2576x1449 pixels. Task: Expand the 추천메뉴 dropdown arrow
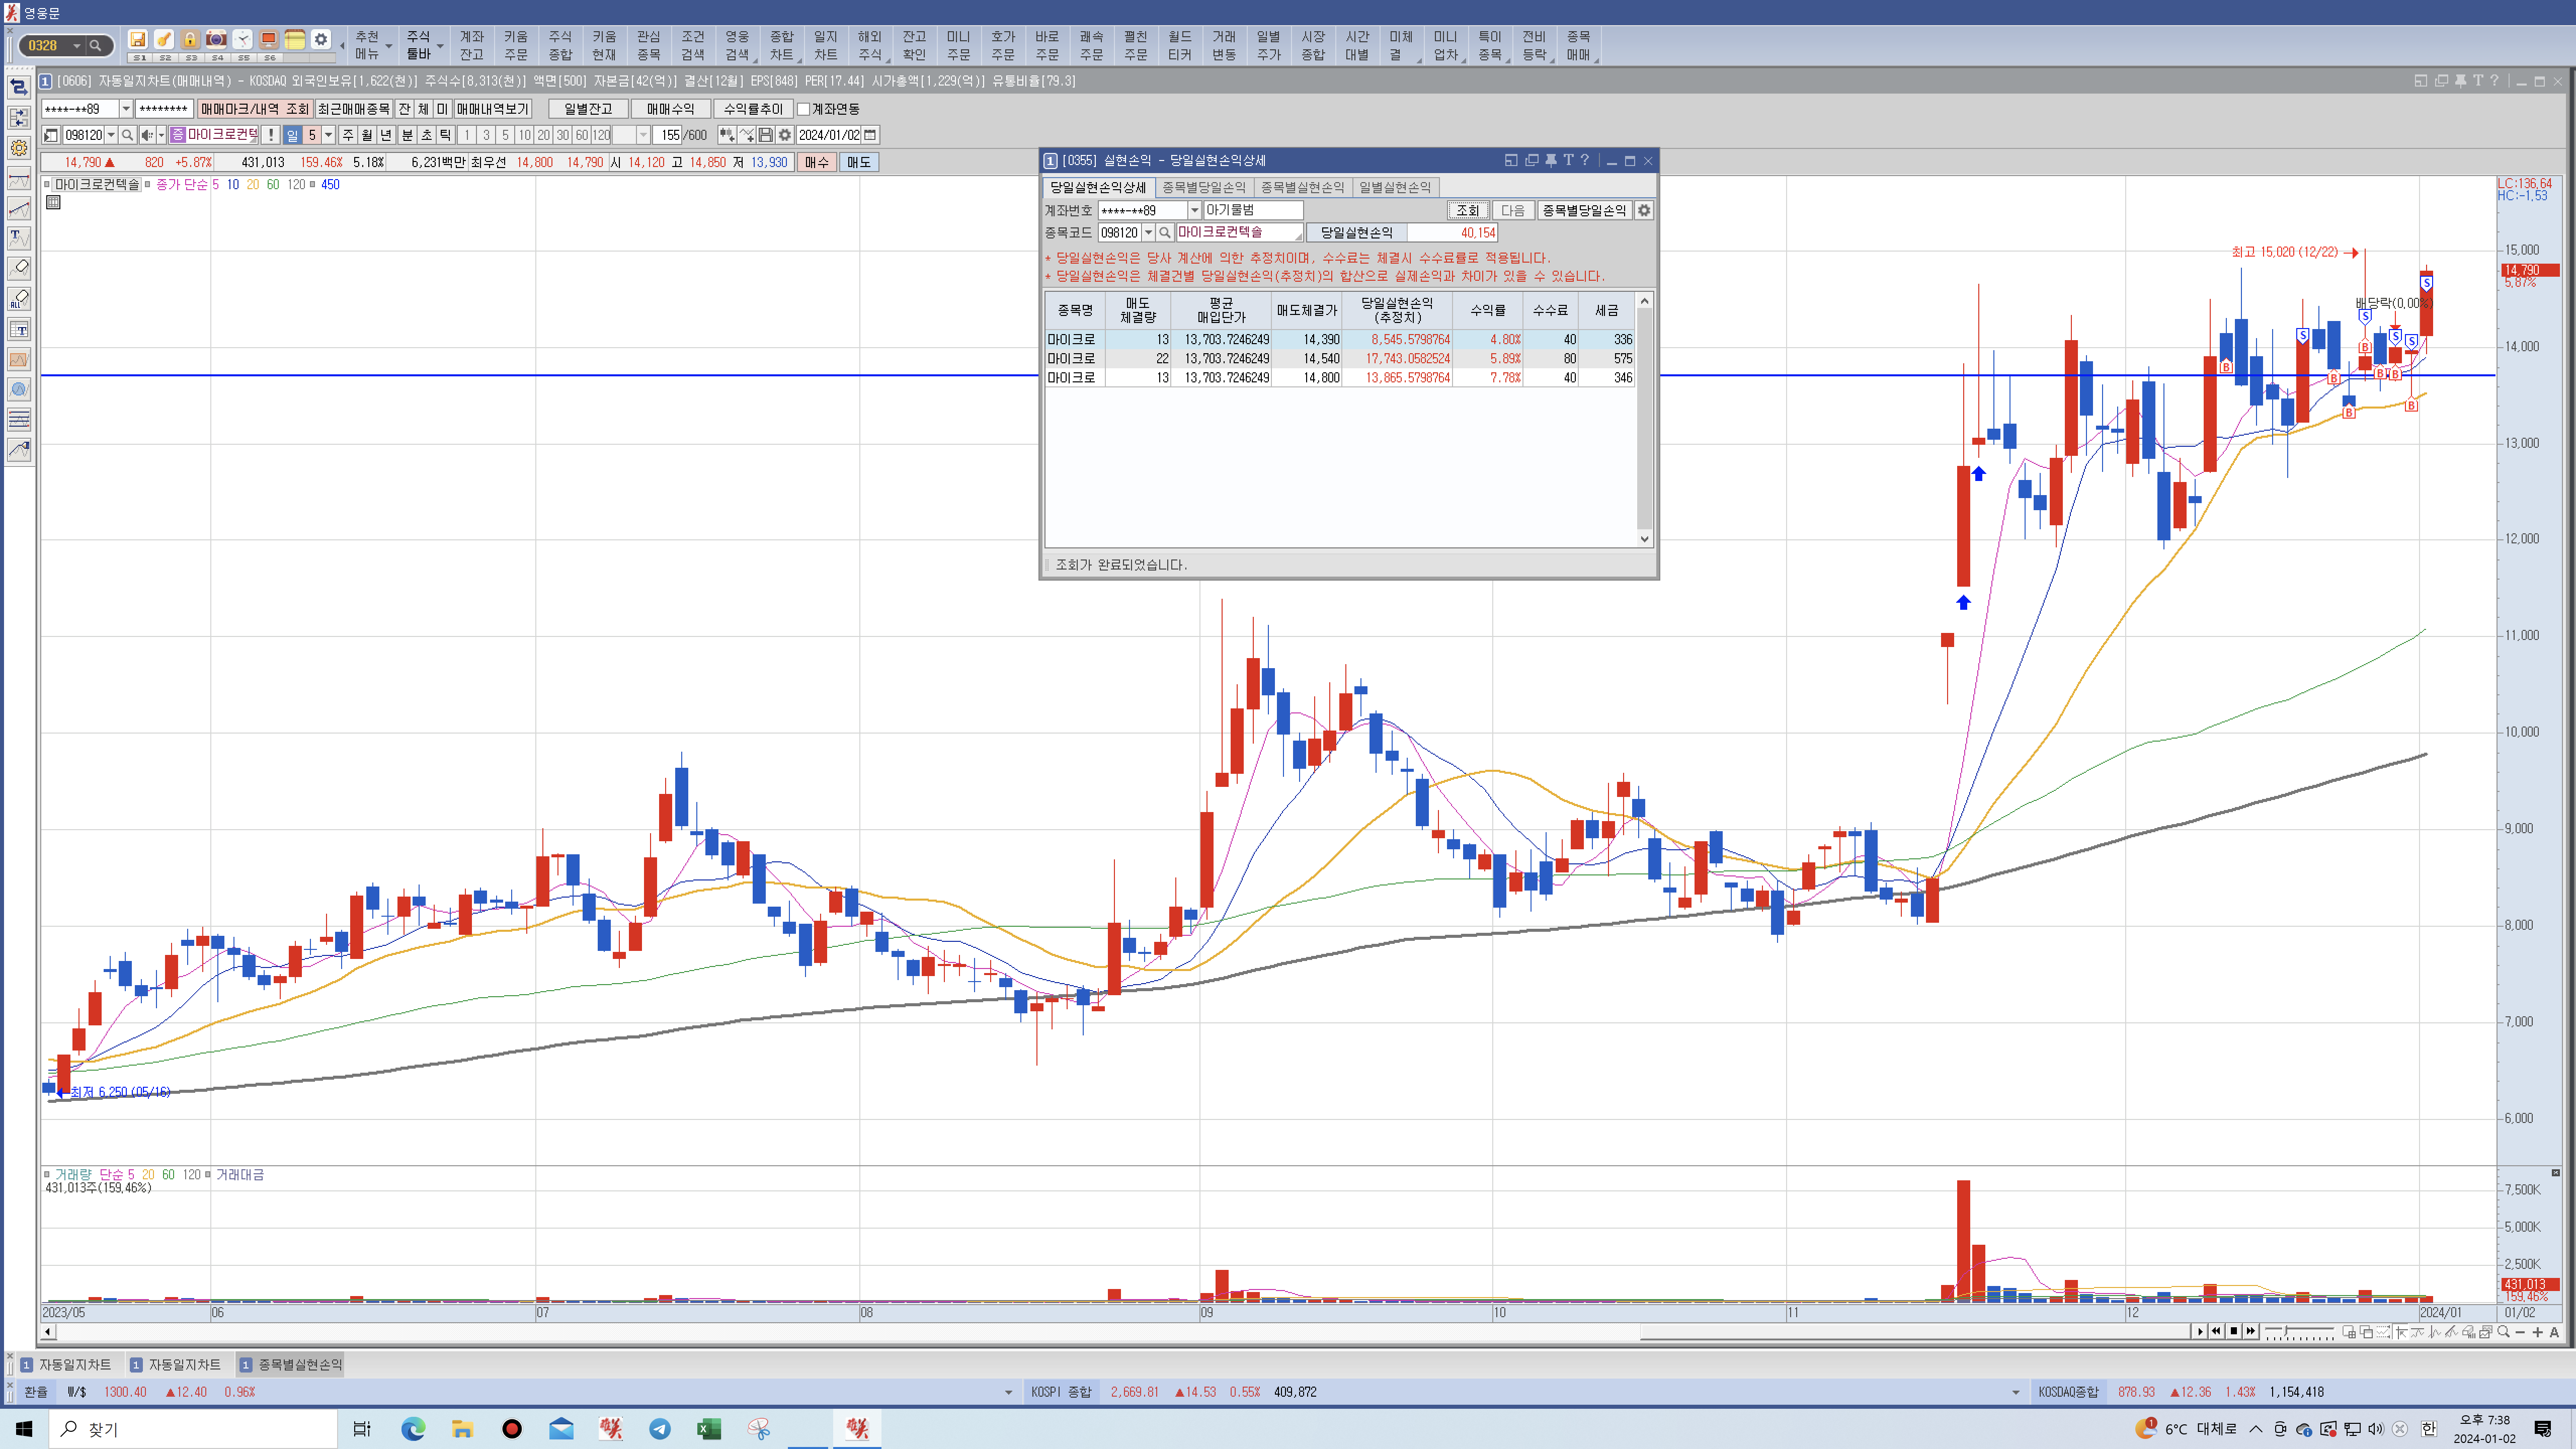coord(389,46)
